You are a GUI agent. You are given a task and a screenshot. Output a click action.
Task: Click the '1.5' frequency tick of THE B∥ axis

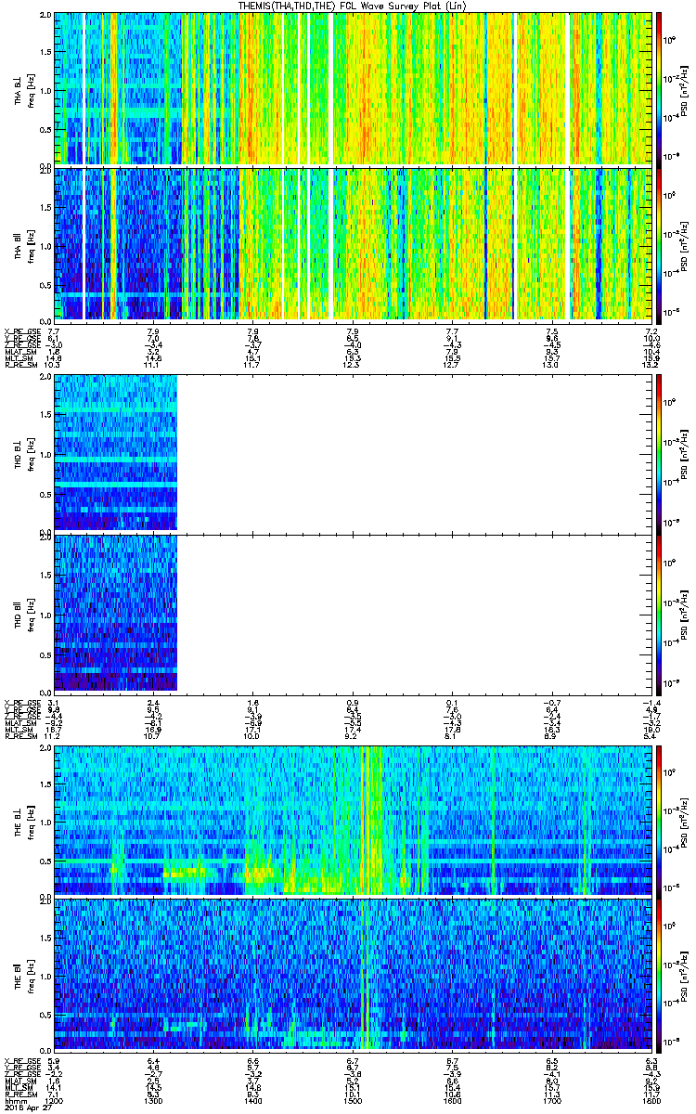(x=45, y=938)
